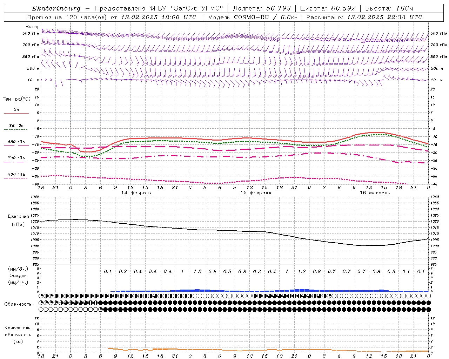Click the '(гПа)' pressure unit label

point(18,224)
